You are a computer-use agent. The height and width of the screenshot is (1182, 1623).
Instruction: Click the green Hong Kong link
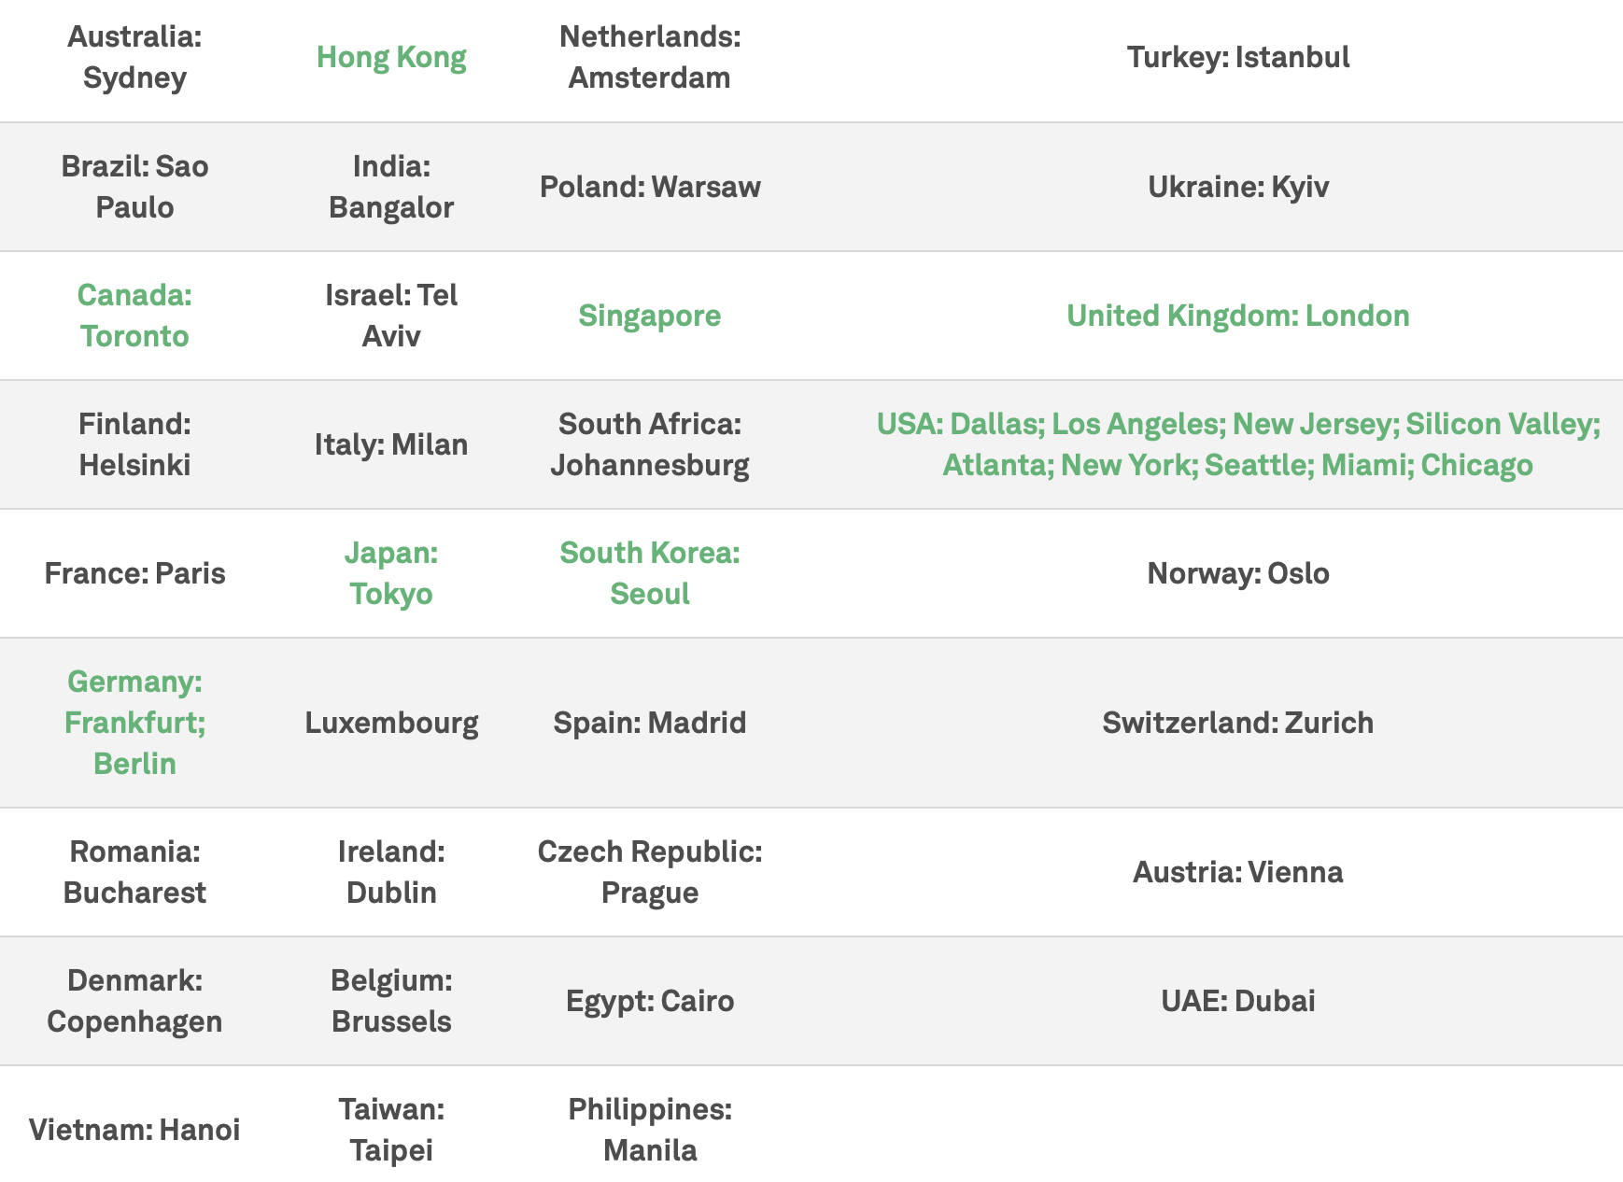391,57
